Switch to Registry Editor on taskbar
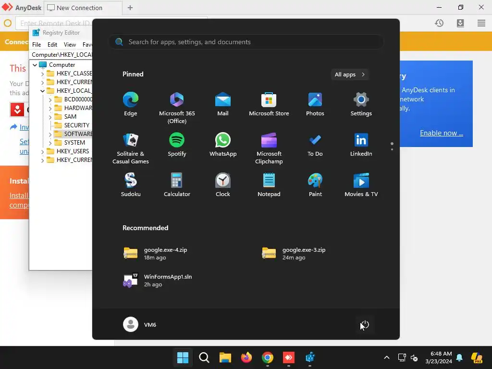Image resolution: width=492 pixels, height=369 pixels. coord(310,357)
